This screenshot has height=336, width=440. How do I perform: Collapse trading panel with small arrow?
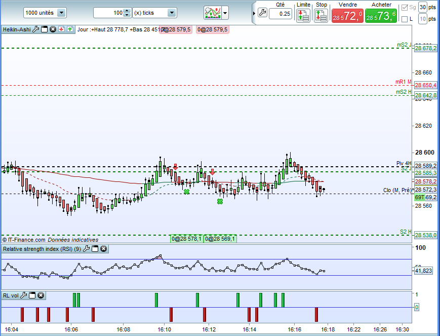(254, 13)
